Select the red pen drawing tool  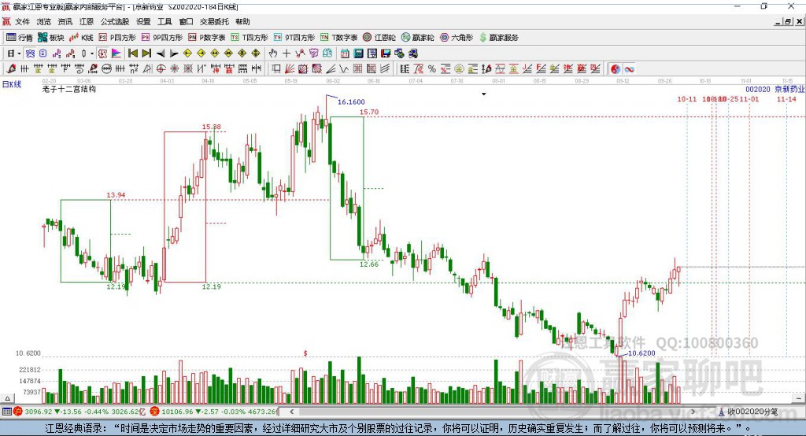coord(11,69)
